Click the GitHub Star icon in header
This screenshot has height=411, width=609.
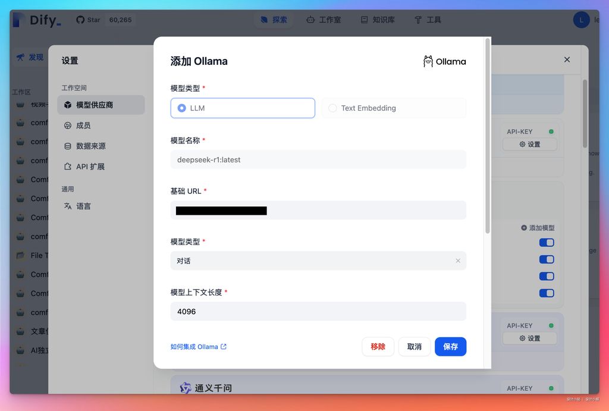click(81, 20)
